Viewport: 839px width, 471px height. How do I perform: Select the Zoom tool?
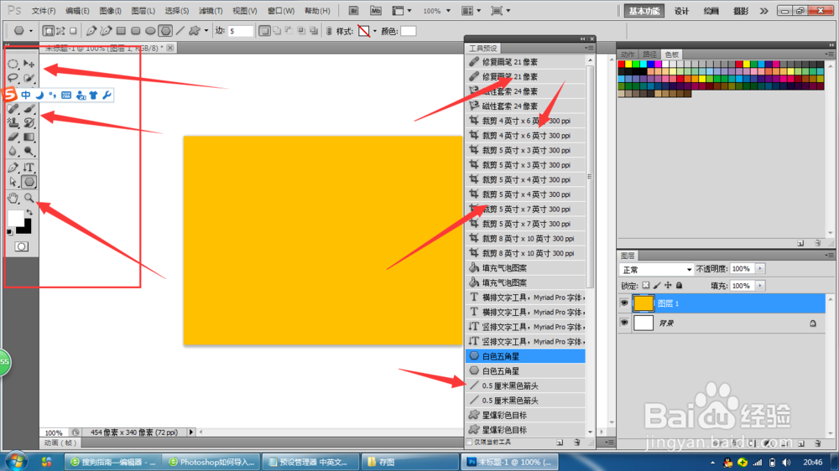[x=29, y=199]
